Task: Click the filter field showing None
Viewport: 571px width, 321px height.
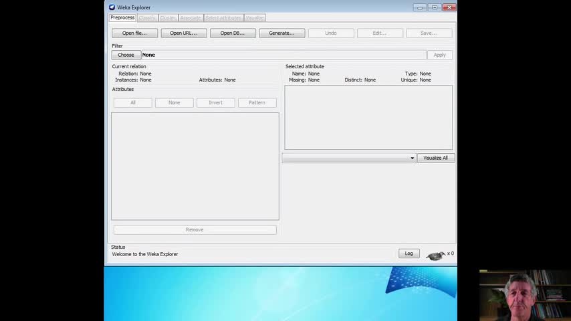Action: 283,55
